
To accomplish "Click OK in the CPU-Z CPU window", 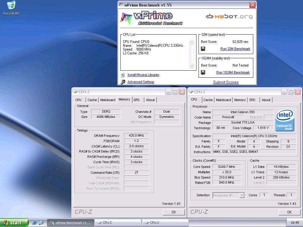I will 289,212.
